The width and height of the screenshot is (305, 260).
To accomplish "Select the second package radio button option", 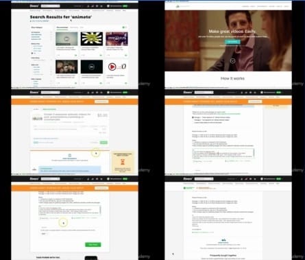I will tap(193, 120).
